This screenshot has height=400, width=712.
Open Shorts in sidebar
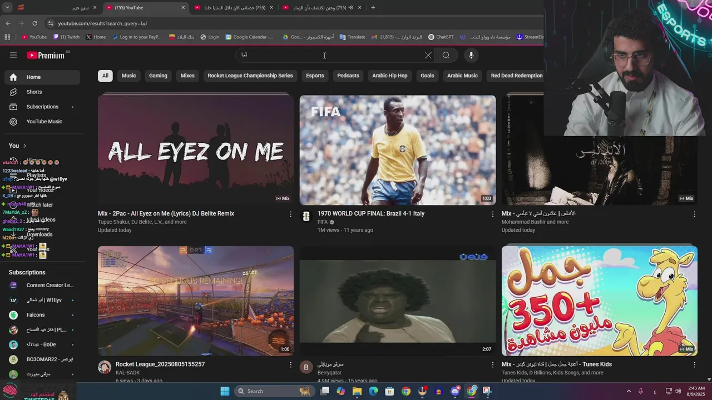tap(42, 92)
